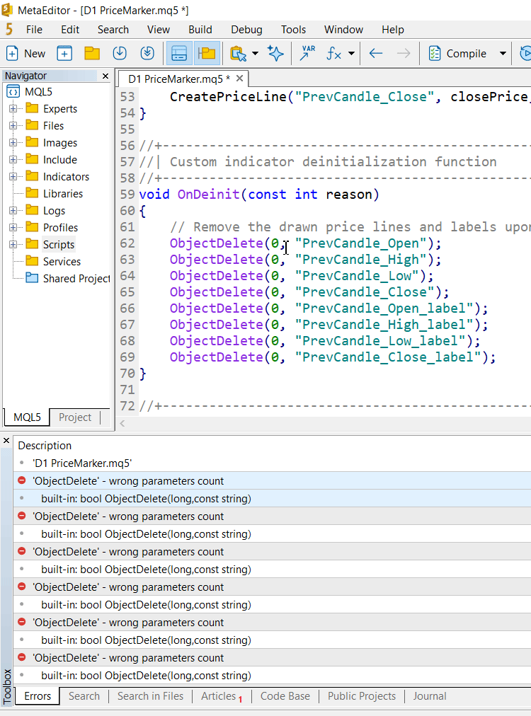The height and width of the screenshot is (716, 531).
Task: Open the Help menu
Action: pos(392,30)
